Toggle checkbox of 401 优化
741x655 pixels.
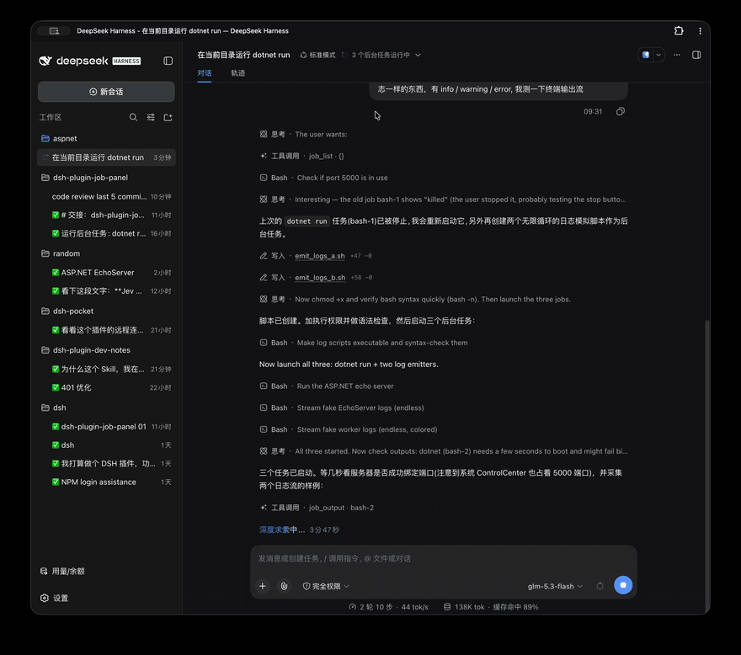56,387
